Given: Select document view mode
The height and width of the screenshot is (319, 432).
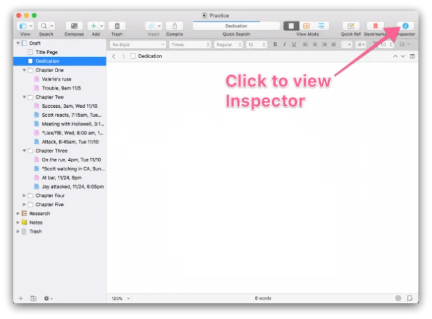Looking at the screenshot, I should click(x=291, y=26).
